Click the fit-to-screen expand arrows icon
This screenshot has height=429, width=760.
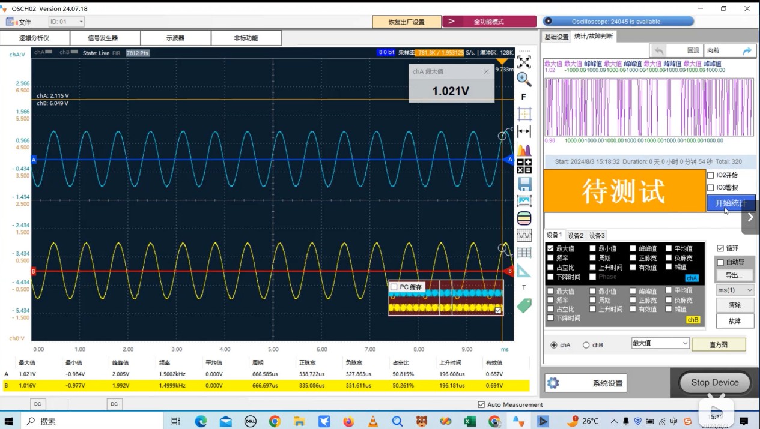pos(524,62)
